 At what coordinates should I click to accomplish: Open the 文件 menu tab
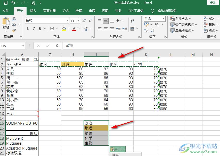6,11
